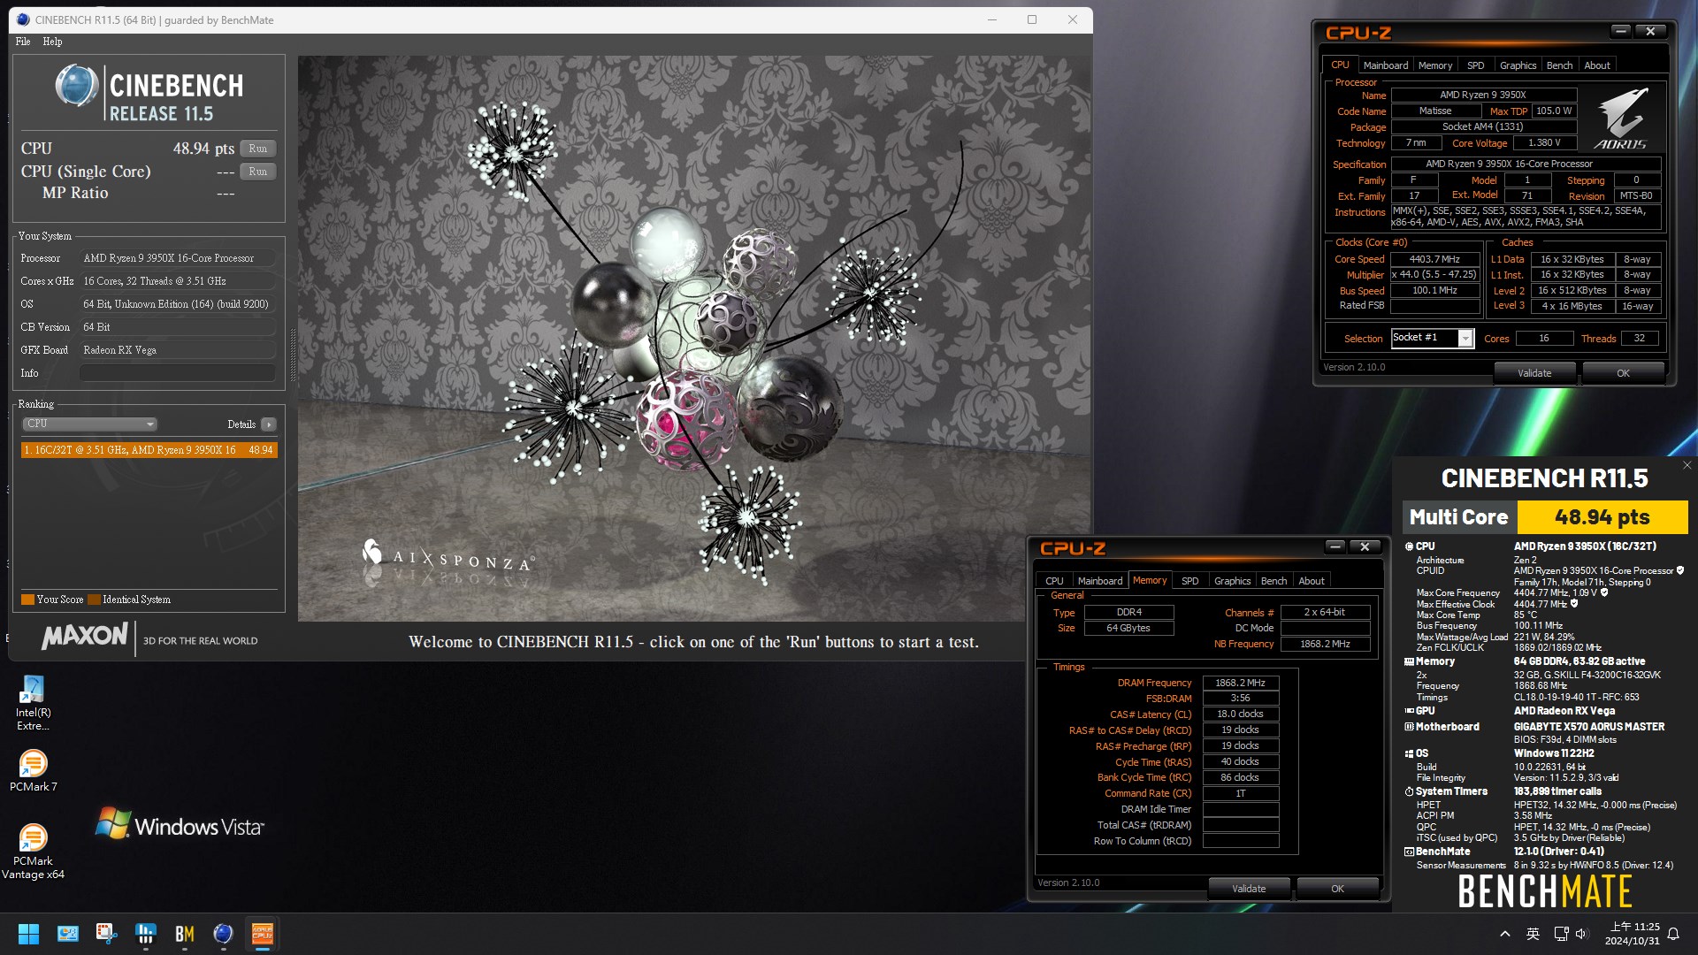Open the BenchMate BM taskbar icon

184,934
